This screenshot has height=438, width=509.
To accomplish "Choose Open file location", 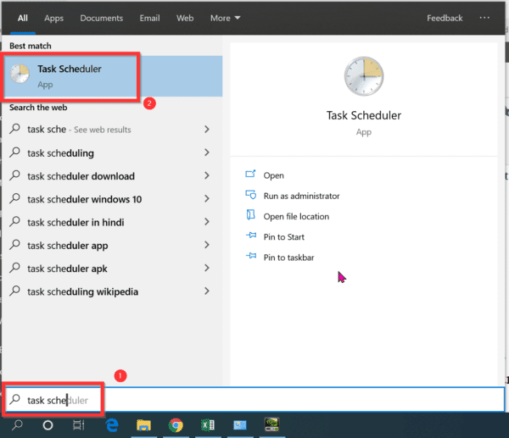I will (296, 217).
